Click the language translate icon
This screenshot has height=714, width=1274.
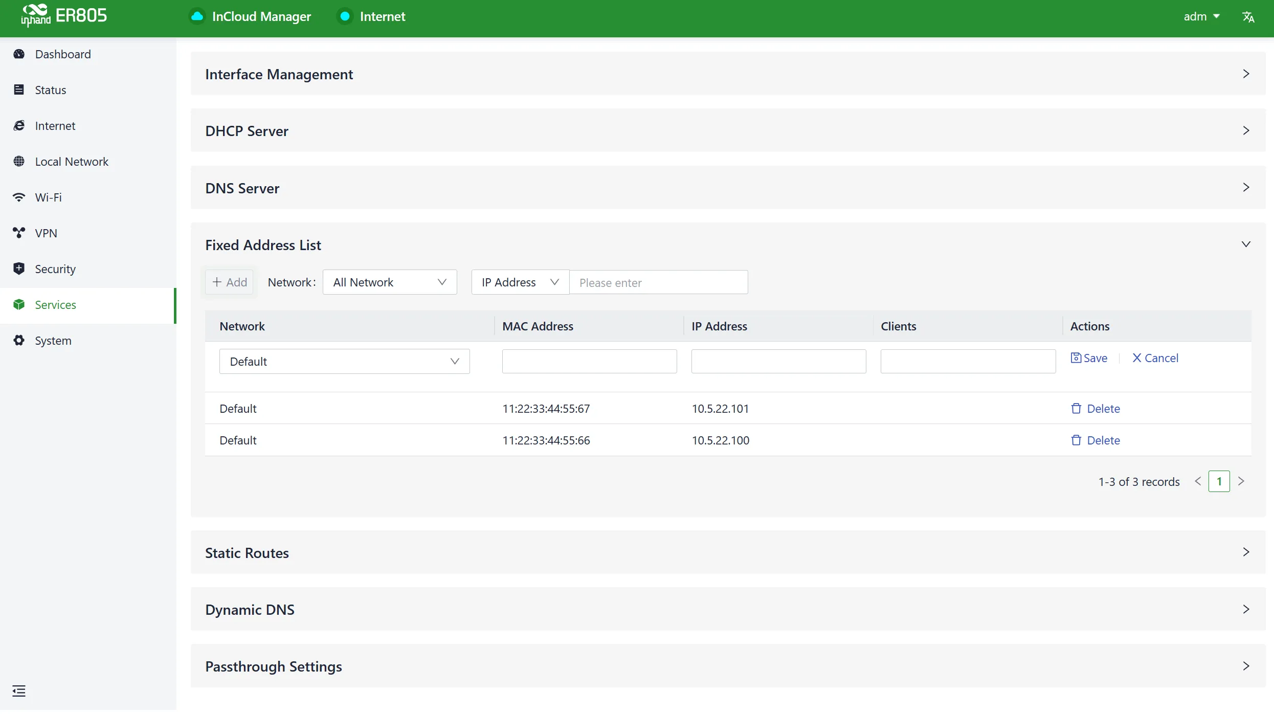pyautogui.click(x=1248, y=17)
